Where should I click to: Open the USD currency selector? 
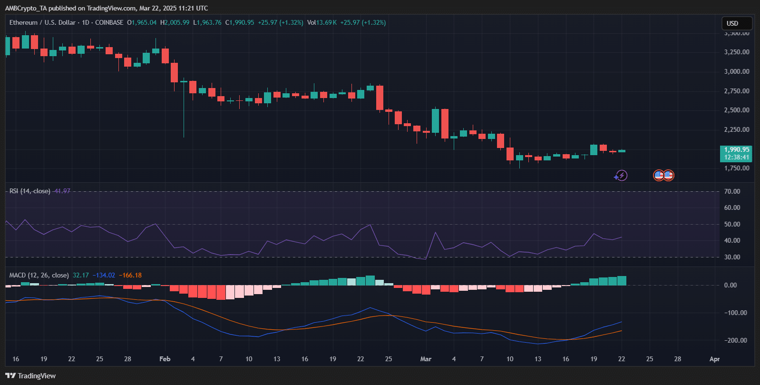click(x=737, y=23)
